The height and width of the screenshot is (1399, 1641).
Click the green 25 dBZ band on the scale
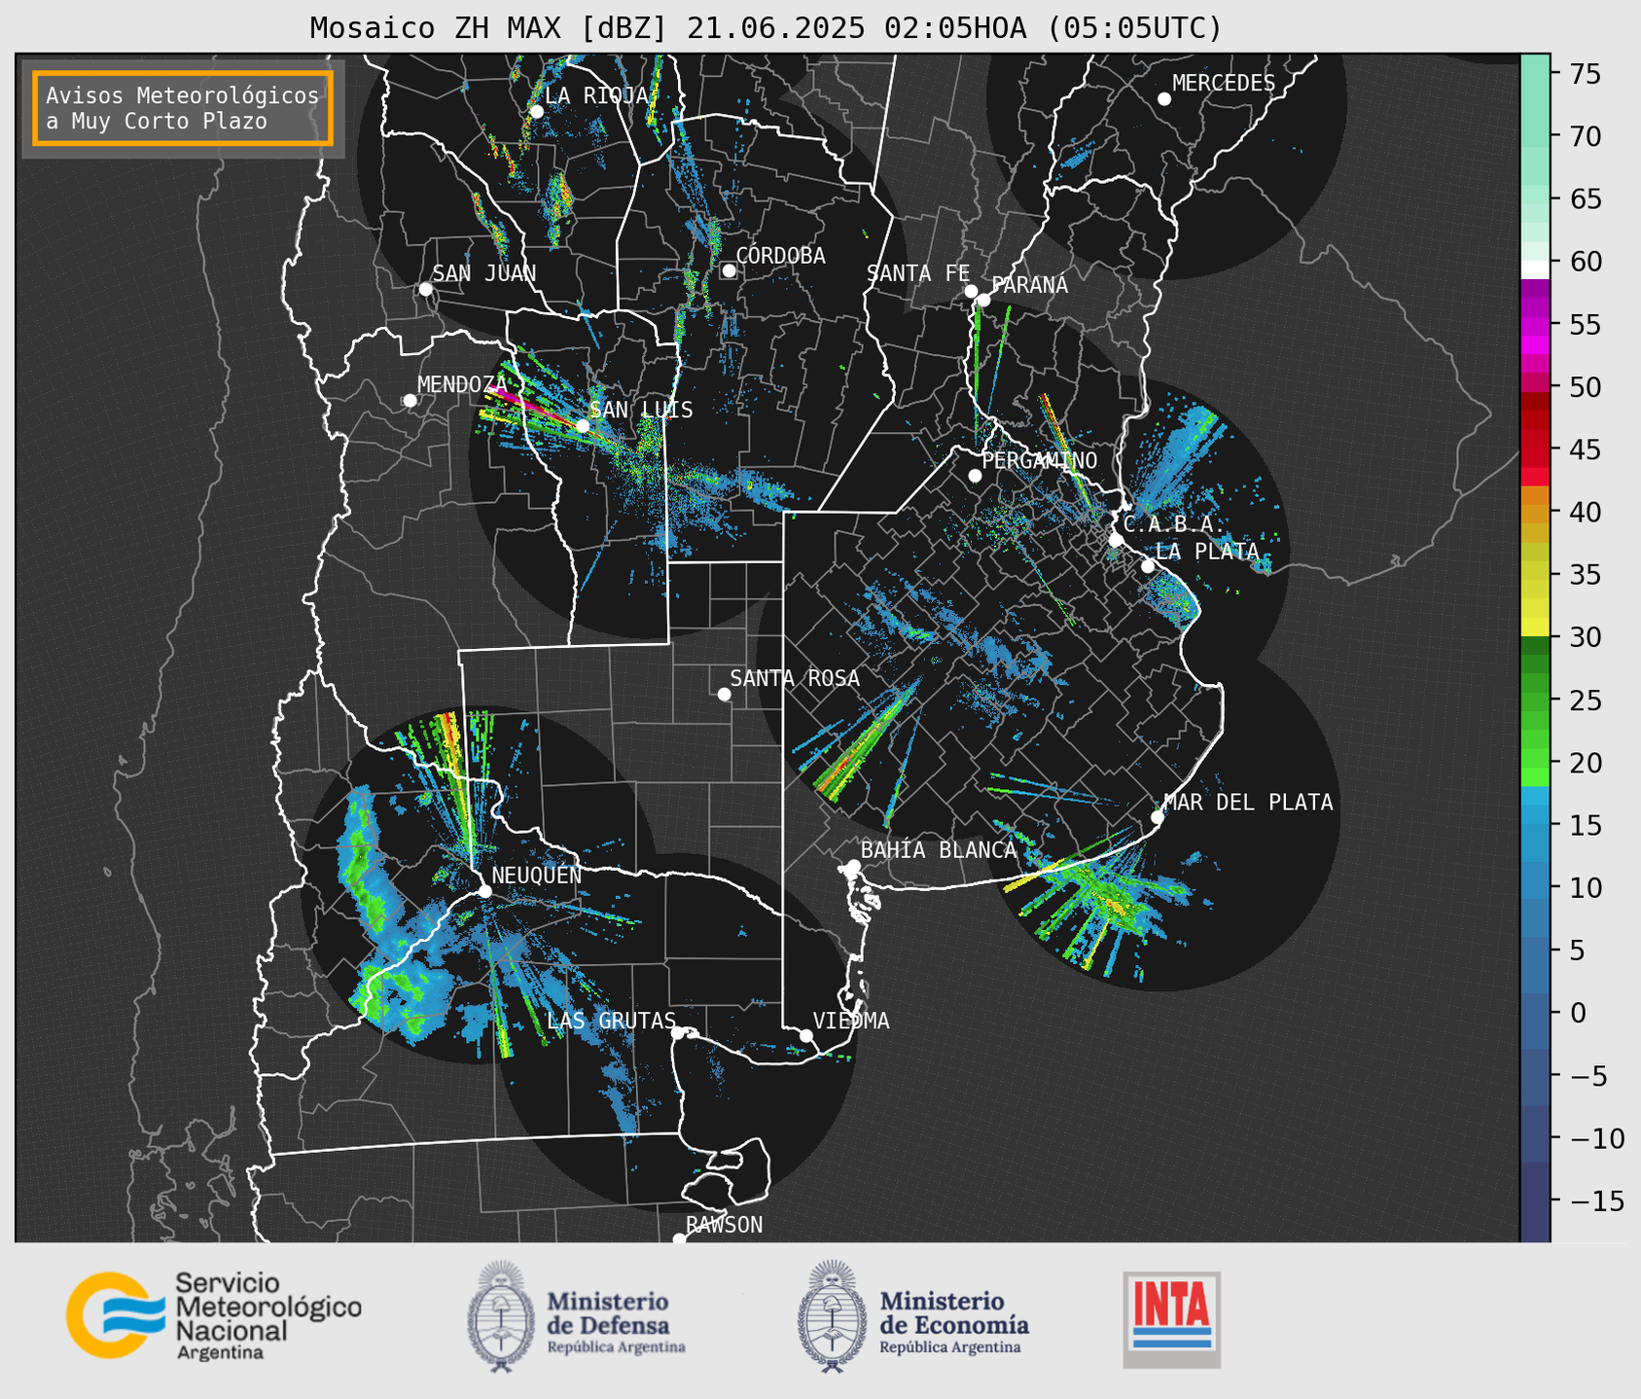click(1535, 700)
